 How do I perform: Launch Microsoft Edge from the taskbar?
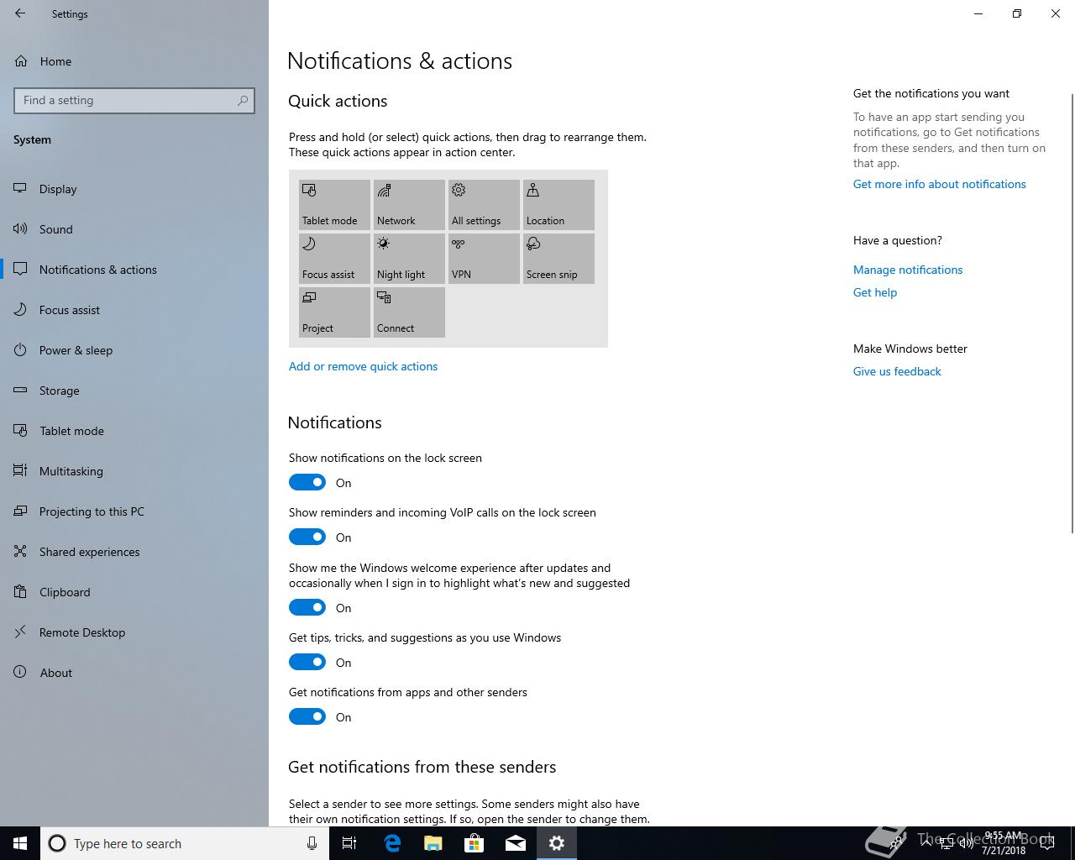pos(391,843)
